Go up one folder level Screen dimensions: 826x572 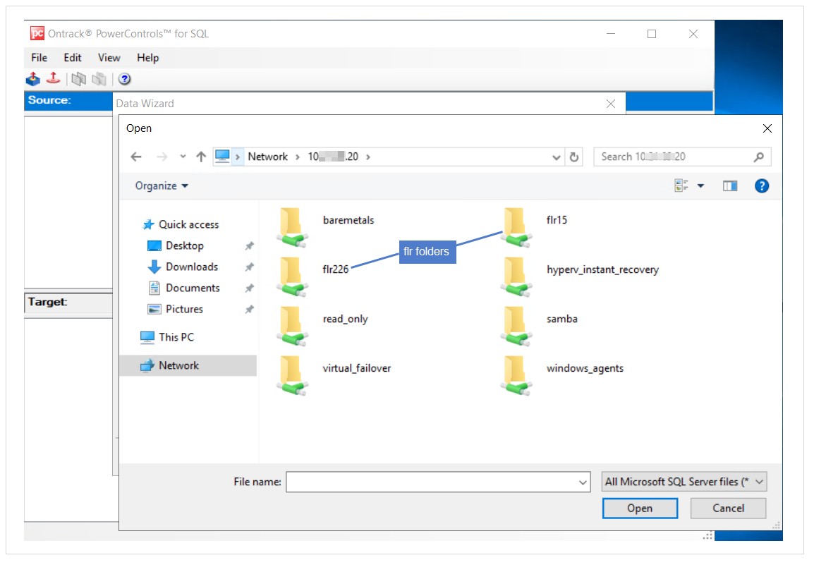pos(201,157)
